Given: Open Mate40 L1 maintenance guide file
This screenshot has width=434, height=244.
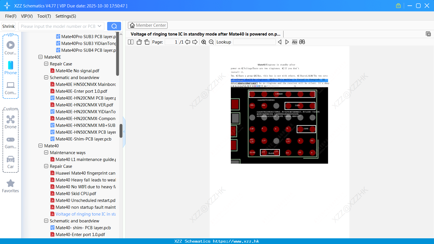Looking at the screenshot, I should click(83, 159).
